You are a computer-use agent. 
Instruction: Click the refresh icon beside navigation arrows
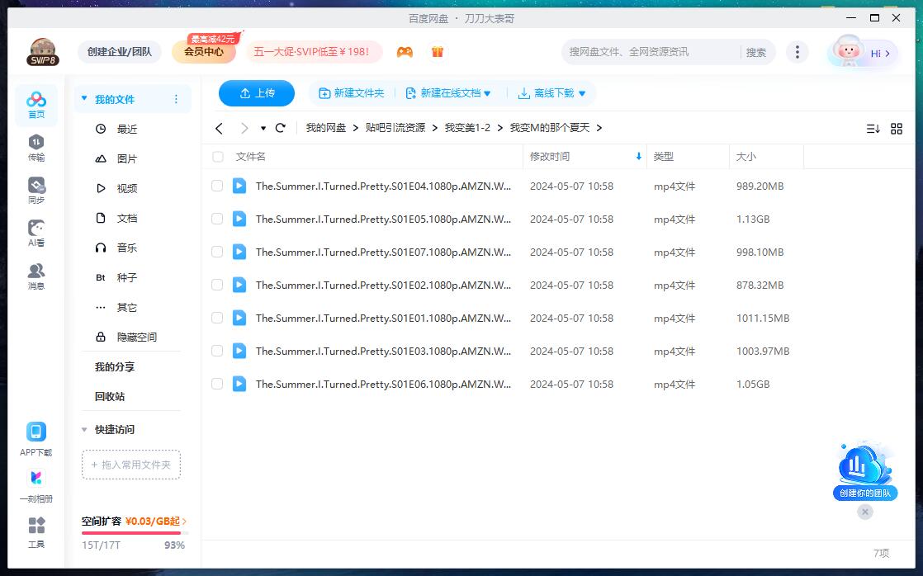coord(281,128)
